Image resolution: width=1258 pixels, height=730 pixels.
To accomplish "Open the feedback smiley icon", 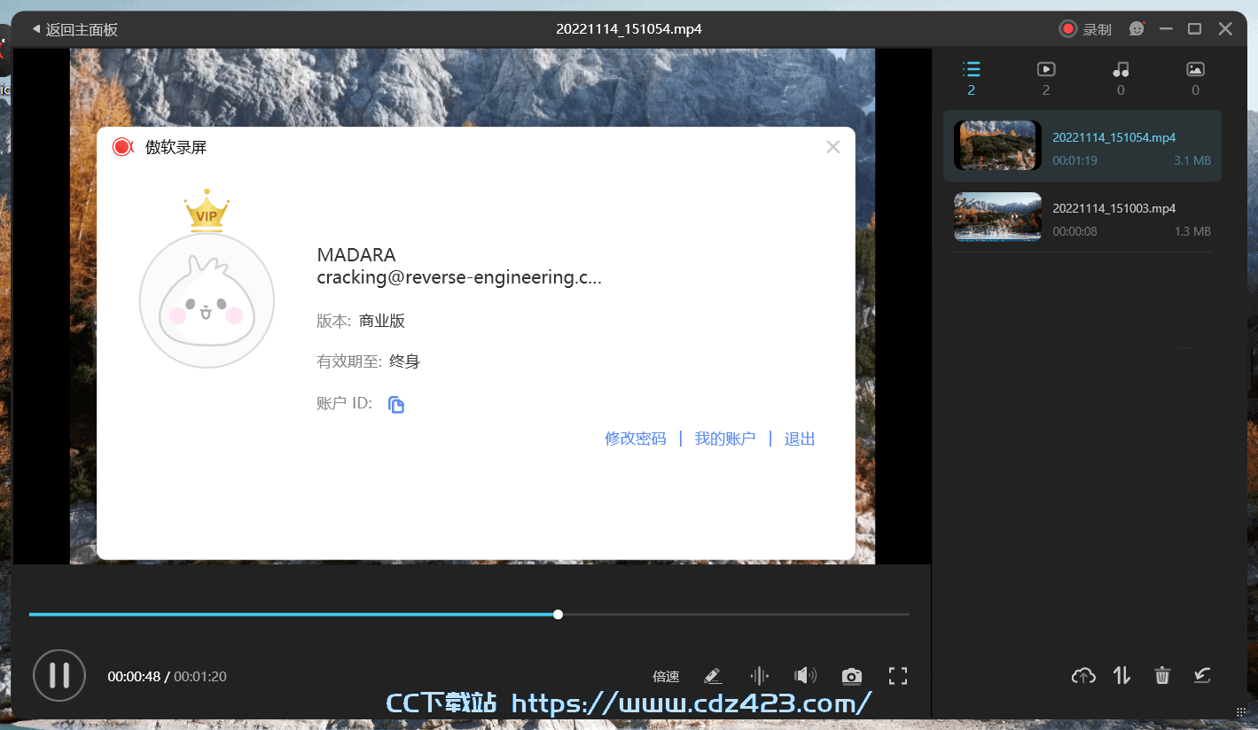I will (x=1137, y=29).
